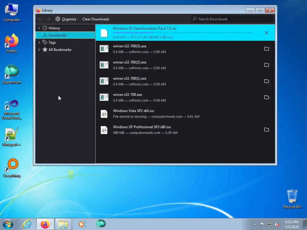Screen dimensions: 307x230
Task: Select the Windows 10 Transformation Pack 7.0.rar name
Action: click(145, 28)
